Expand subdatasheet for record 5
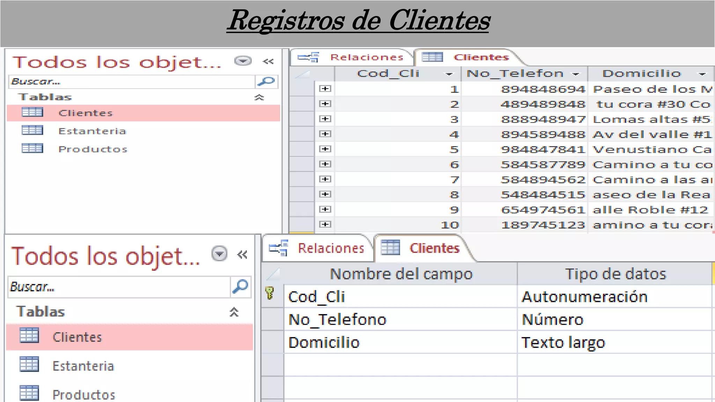Image resolution: width=715 pixels, height=402 pixels. point(325,149)
